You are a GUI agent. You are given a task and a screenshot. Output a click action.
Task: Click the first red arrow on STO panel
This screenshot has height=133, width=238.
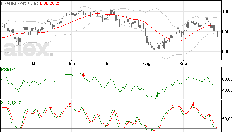pyautogui.click(x=8, y=108)
